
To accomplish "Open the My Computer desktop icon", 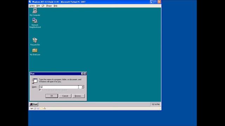I will coord(35,12).
